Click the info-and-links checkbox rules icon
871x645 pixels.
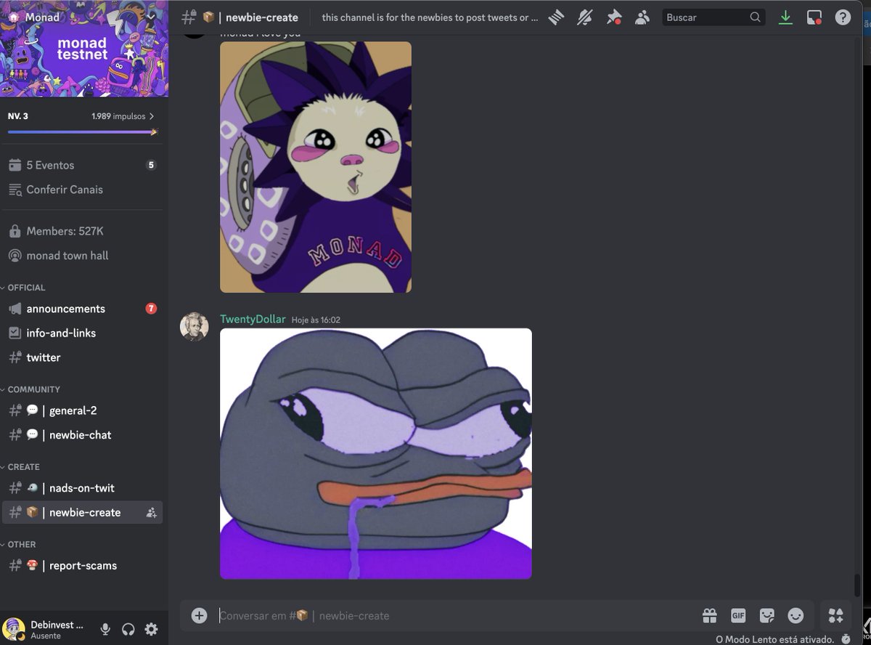tap(15, 333)
